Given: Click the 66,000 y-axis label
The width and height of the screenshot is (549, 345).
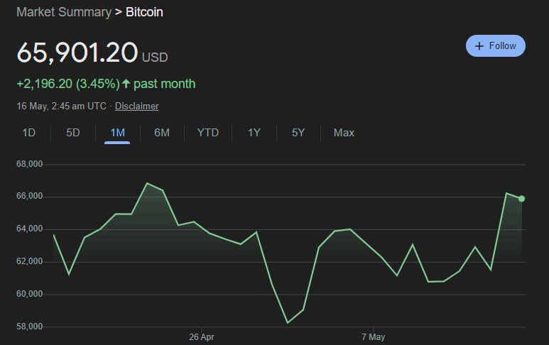Looking at the screenshot, I should [29, 196].
